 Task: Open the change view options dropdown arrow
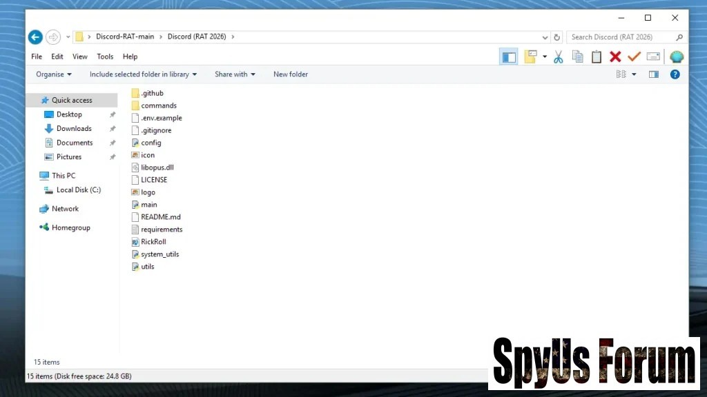coord(633,74)
